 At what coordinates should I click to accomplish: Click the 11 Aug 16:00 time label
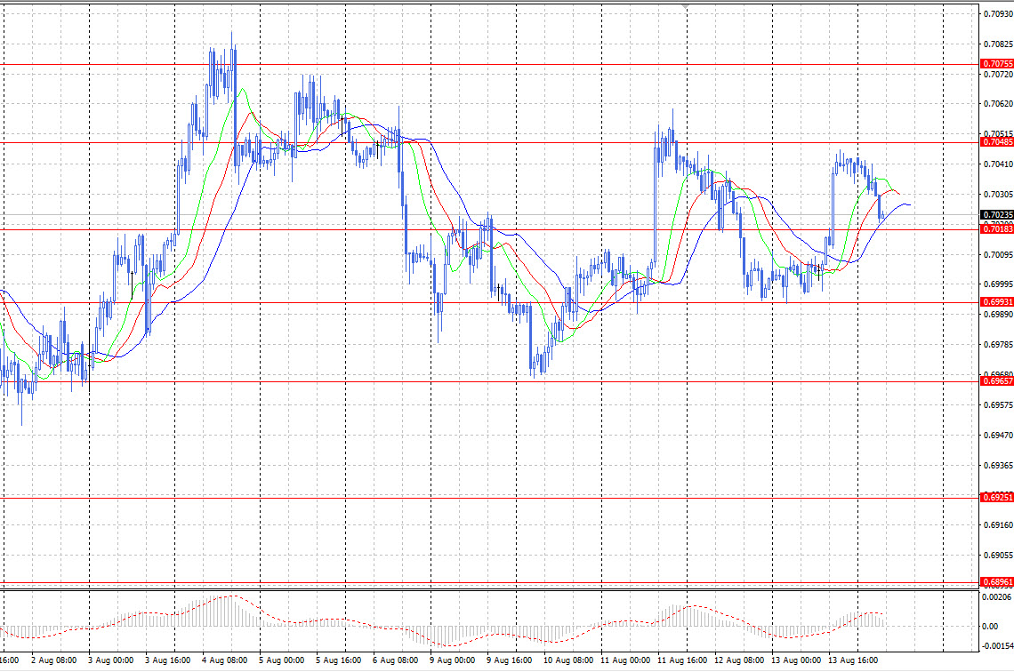[x=682, y=660]
